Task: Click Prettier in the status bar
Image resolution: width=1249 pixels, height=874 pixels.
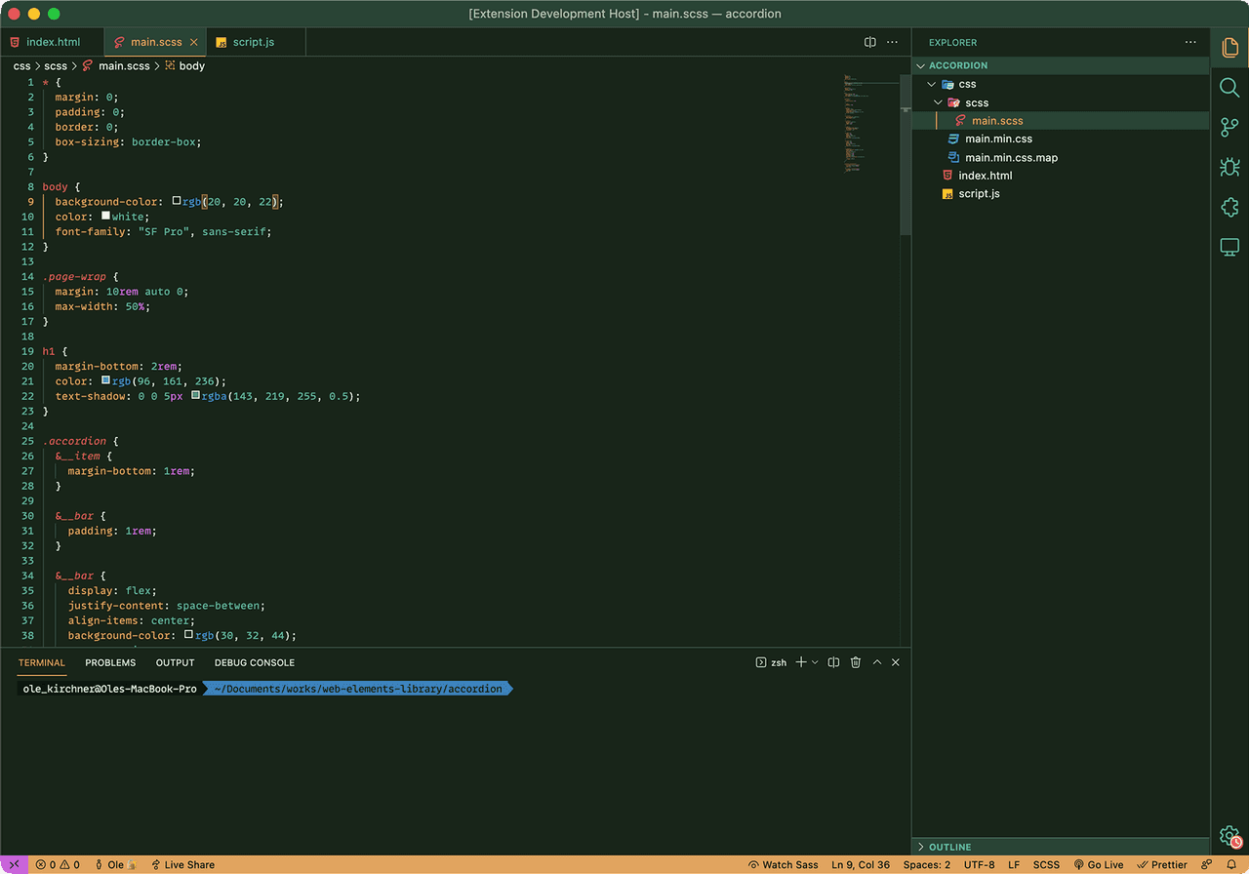Action: pos(1162,864)
